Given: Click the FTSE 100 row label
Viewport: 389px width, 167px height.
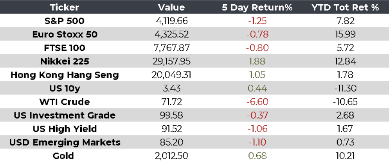Looking at the screenshot, I should tap(65, 48).
